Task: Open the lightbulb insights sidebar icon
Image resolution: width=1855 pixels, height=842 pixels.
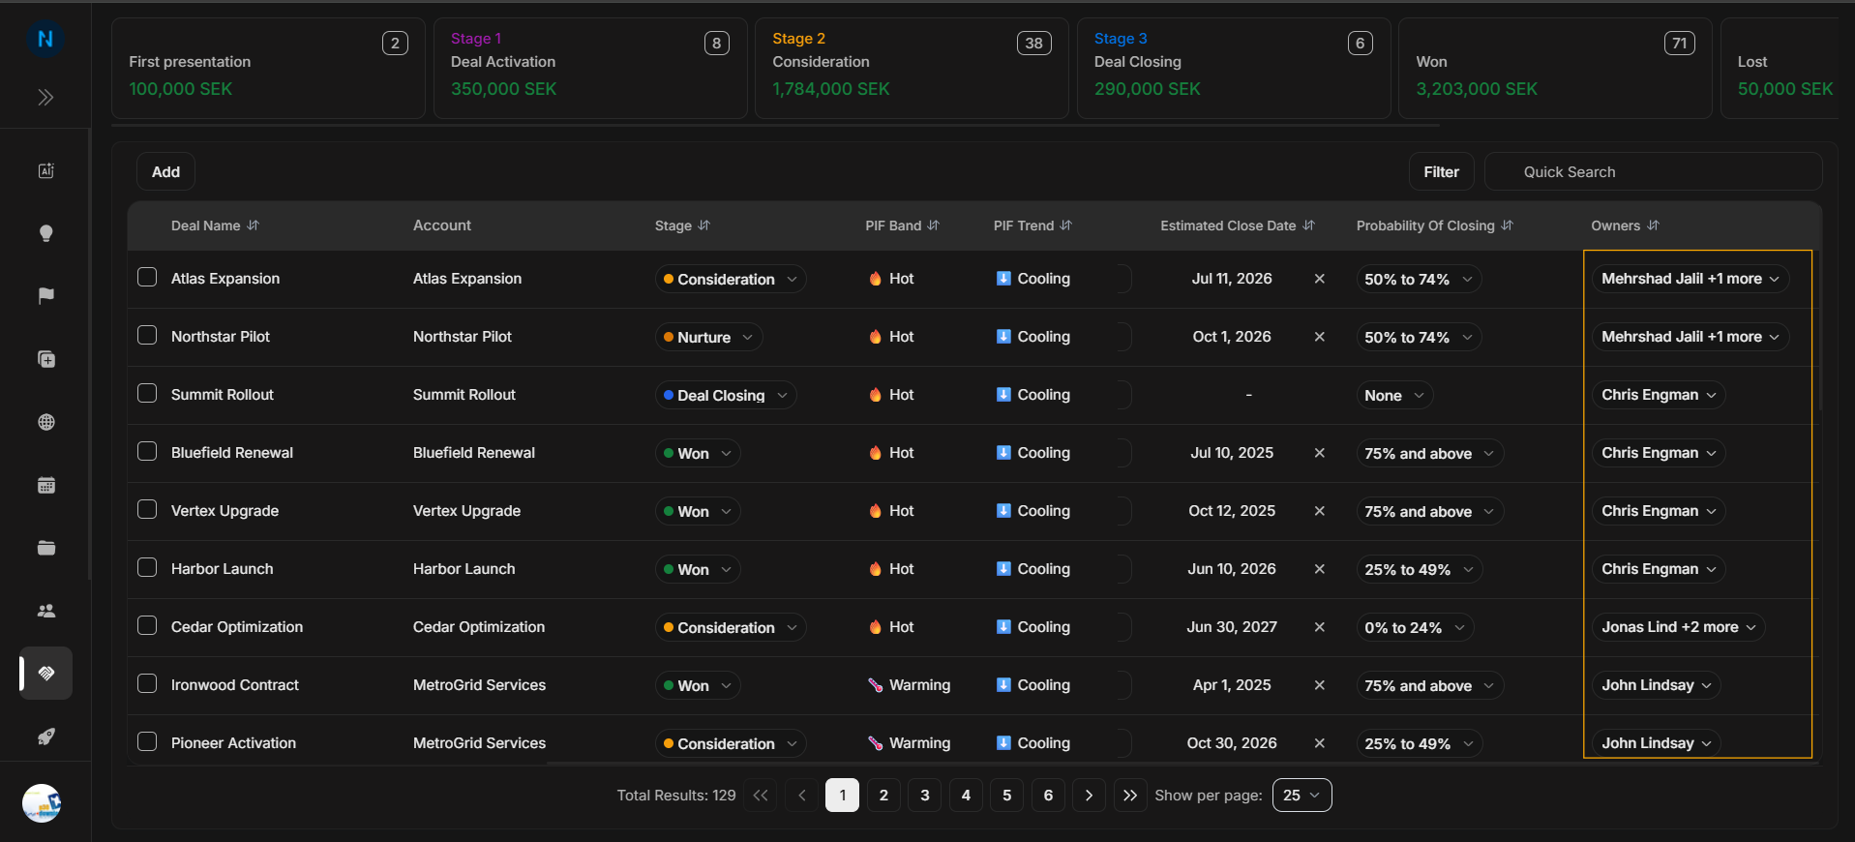Action: pos(45,233)
